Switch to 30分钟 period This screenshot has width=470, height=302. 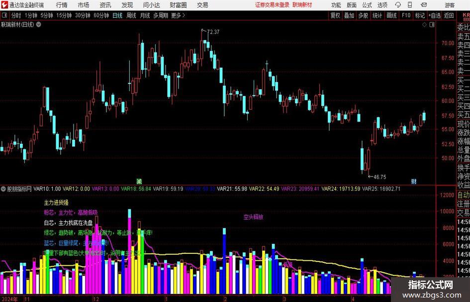(x=83, y=15)
